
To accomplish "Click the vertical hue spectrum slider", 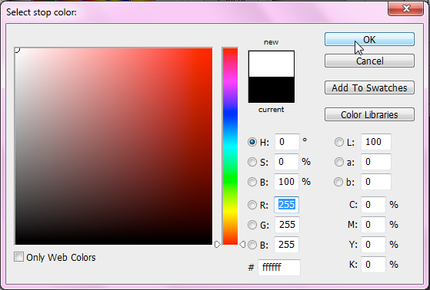I will [230, 146].
